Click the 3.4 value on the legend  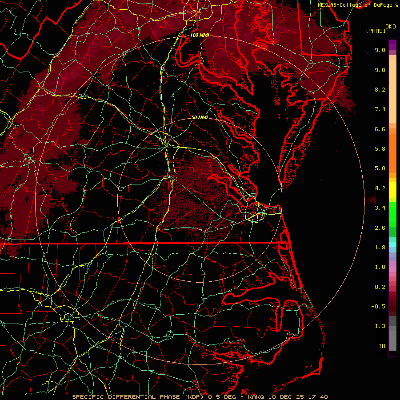click(380, 208)
